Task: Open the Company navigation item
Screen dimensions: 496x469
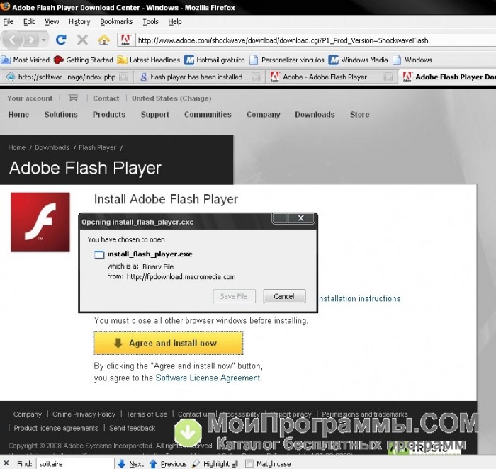Action: (263, 115)
